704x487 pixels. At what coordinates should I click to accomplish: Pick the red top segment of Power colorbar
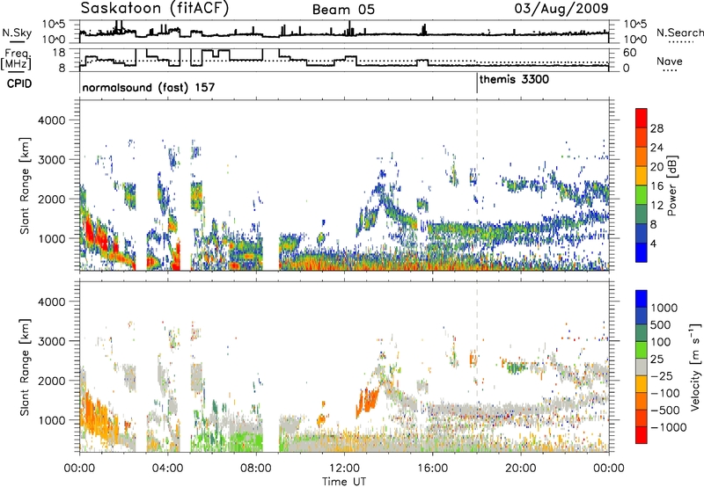(x=642, y=118)
